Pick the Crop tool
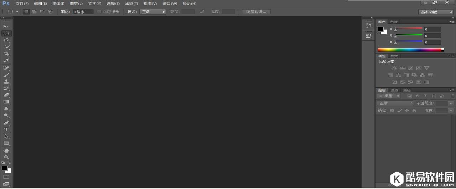This screenshot has height=189, width=456. [6, 54]
